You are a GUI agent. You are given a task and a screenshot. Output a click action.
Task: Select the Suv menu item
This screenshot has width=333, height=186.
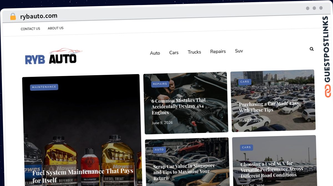pos(239,51)
